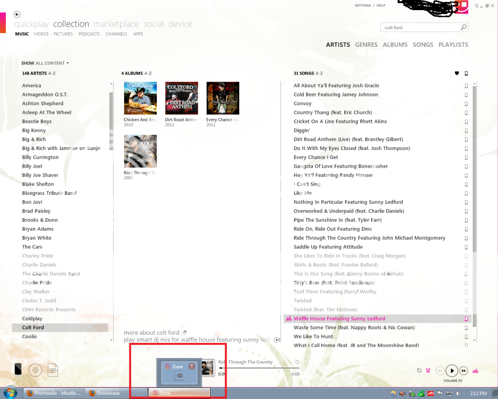Screen dimensions: 498x399
Task: Open the Settings link at top
Action: pyautogui.click(x=362, y=5)
